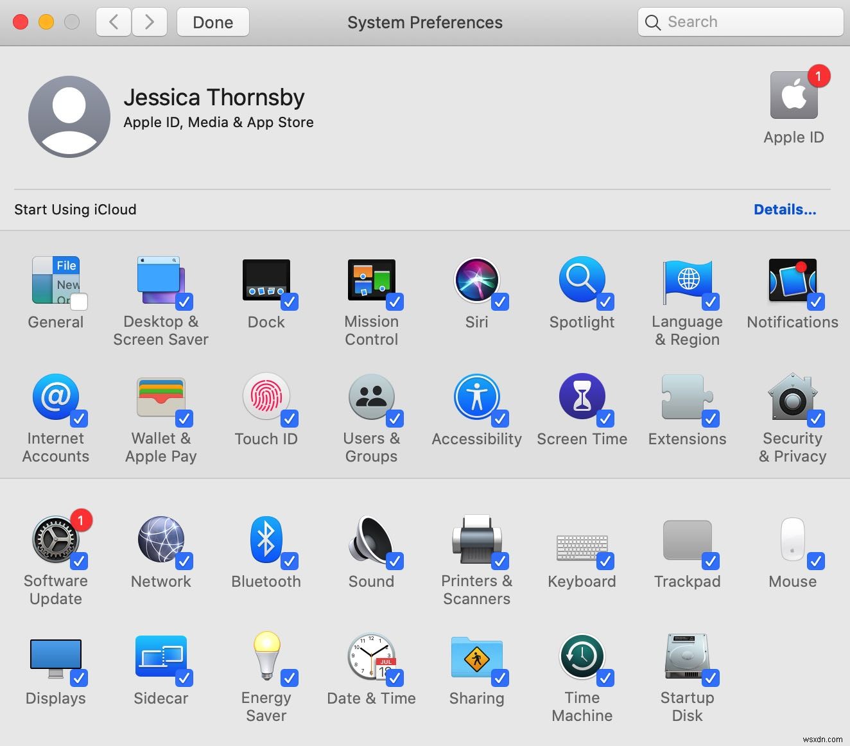Open the Siri preference pane
Viewport: 850px width, 746px height.
click(476, 281)
